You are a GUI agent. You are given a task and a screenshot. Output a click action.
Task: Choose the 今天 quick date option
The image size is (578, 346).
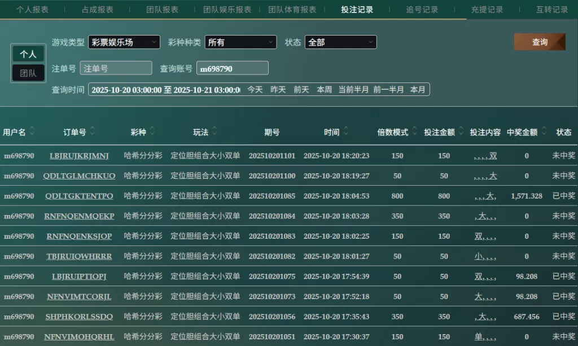pos(255,90)
